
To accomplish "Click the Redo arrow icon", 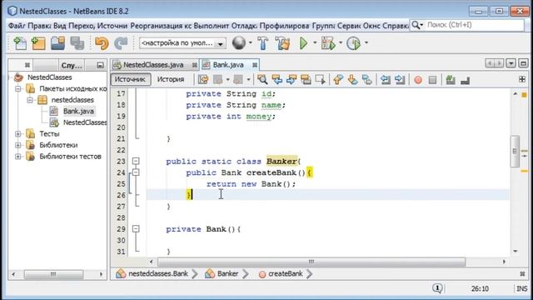I will point(121,43).
